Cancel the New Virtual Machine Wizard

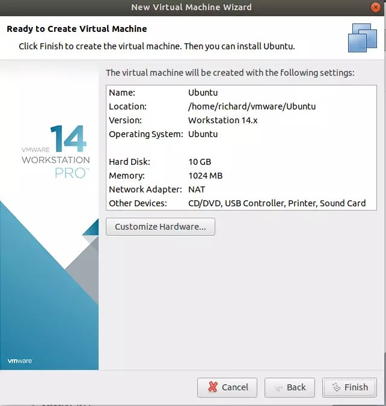click(227, 387)
